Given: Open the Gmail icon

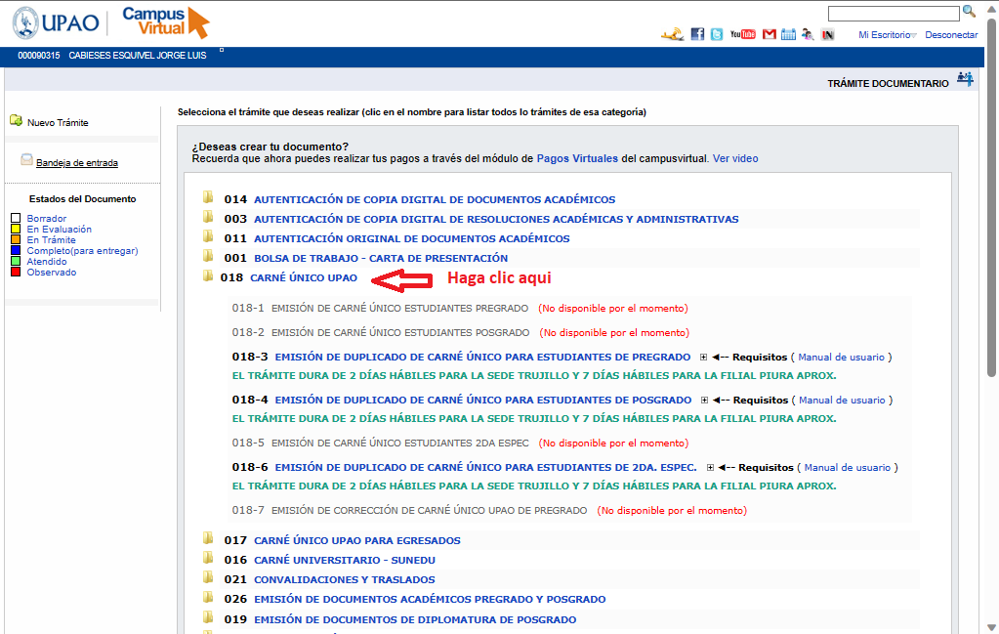Looking at the screenshot, I should pyautogui.click(x=770, y=34).
